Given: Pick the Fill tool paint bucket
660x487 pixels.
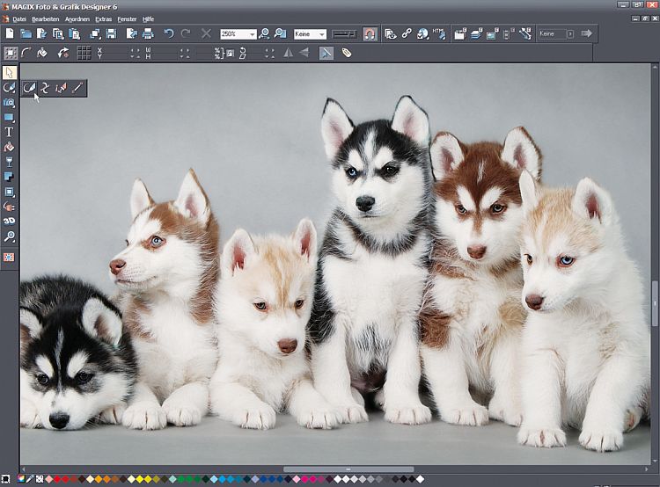Looking at the screenshot, I should click(10, 147).
